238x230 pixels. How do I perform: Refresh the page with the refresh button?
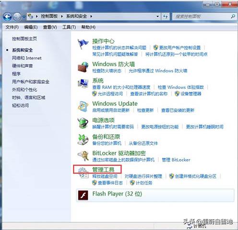click(x=166, y=16)
